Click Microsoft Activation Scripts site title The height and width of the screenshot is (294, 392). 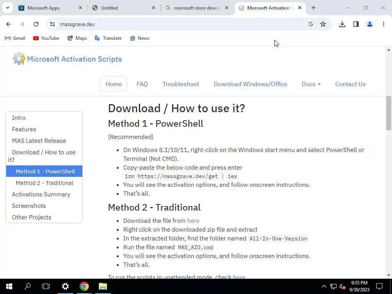coord(75,59)
